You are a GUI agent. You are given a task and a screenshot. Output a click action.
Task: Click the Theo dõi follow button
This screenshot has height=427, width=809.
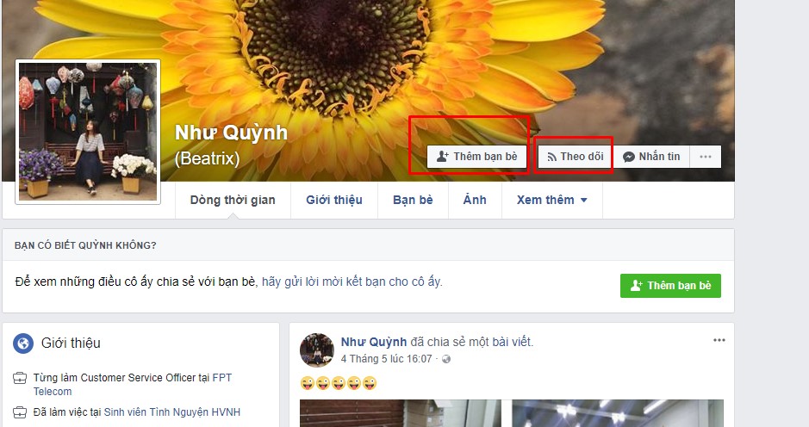point(575,157)
